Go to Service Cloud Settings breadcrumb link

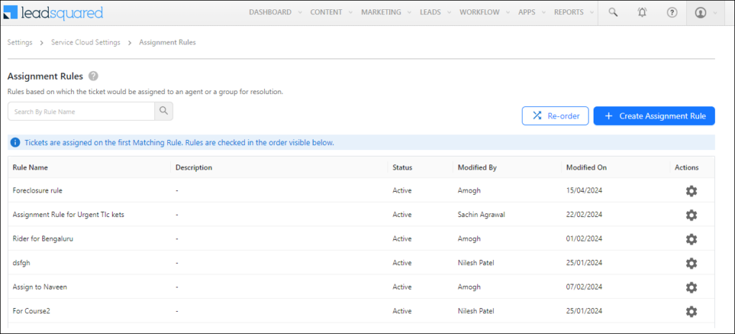(x=85, y=42)
